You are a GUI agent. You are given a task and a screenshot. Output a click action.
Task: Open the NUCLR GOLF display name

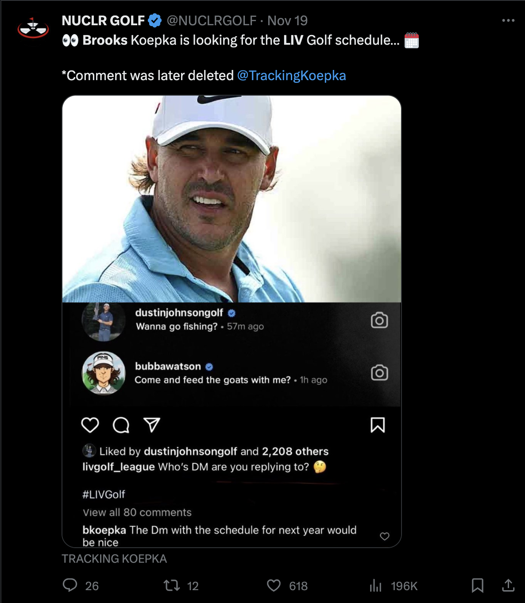pos(103,20)
